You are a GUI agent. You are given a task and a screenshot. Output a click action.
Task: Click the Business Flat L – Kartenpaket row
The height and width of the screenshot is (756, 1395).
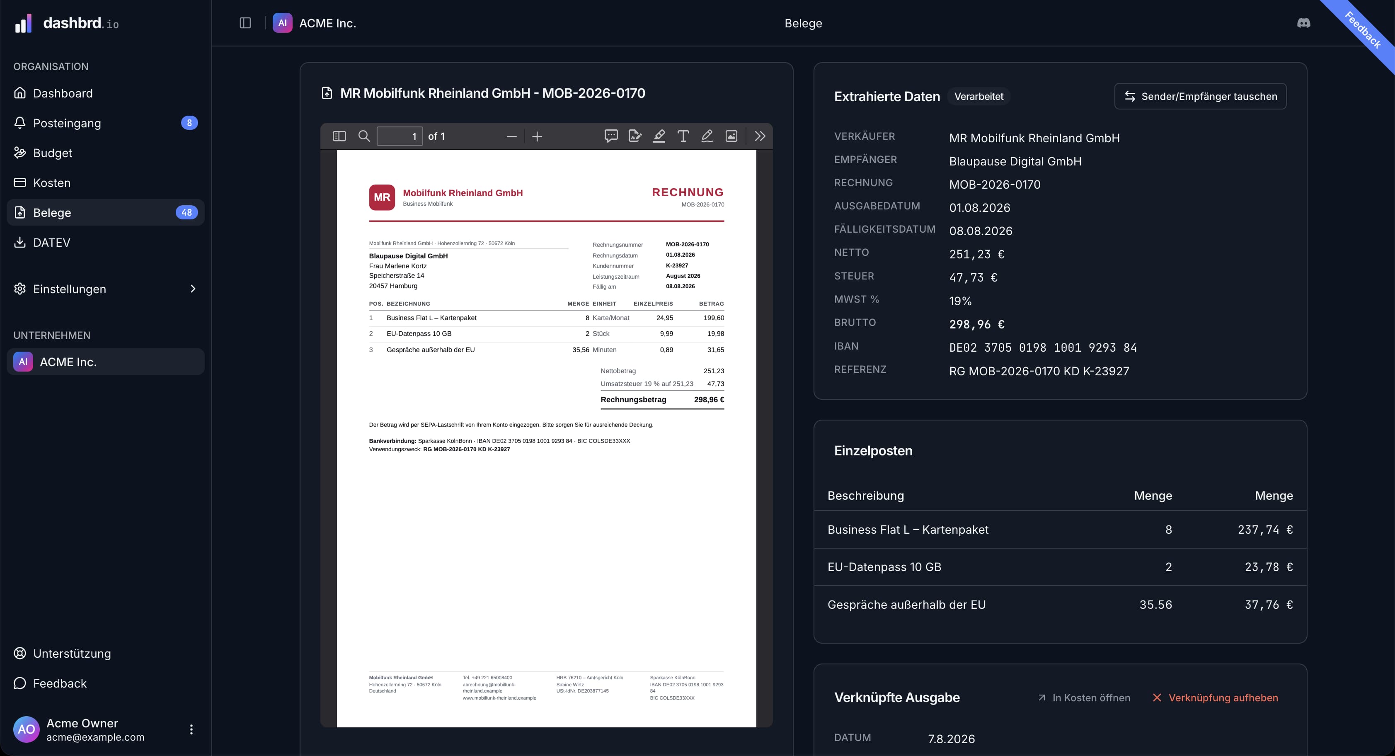[1060, 530]
